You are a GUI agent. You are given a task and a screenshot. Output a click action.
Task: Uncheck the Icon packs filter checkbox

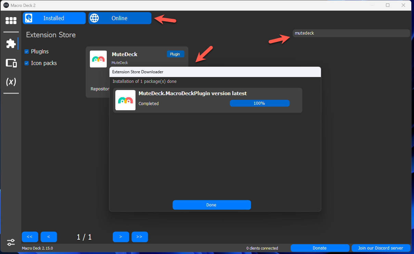27,63
